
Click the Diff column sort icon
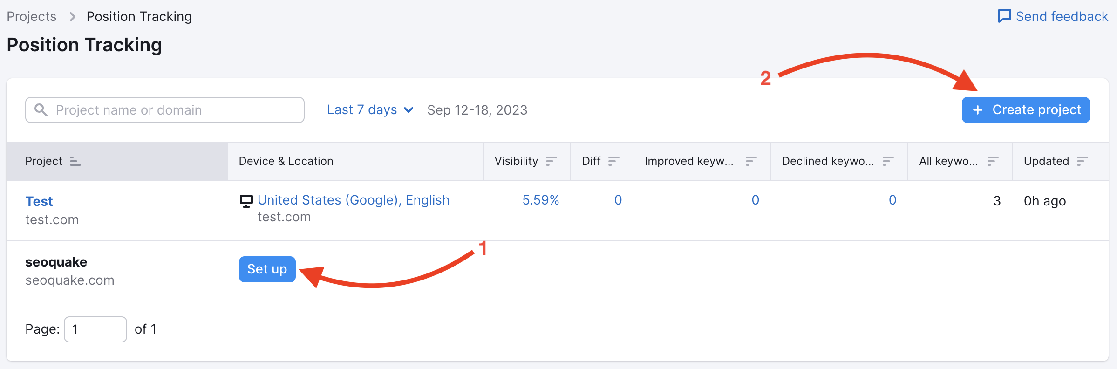pos(613,161)
